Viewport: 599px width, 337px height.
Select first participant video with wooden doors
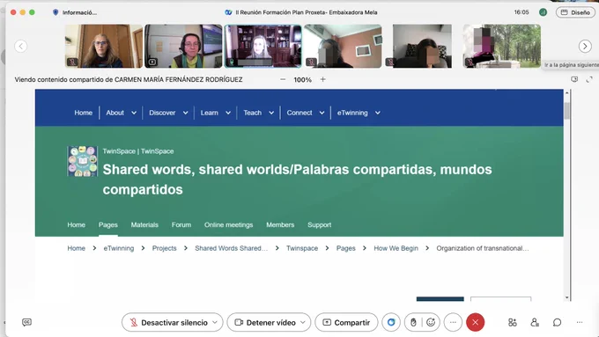click(104, 46)
